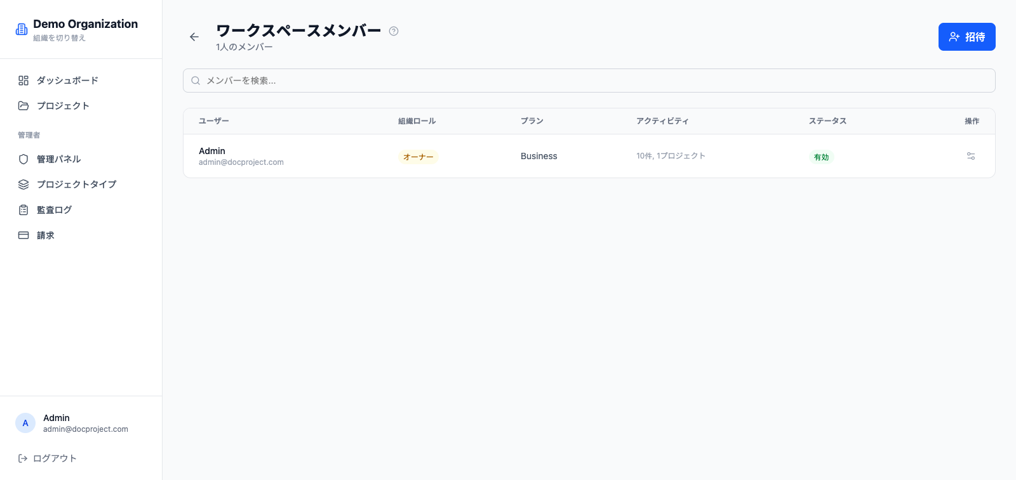This screenshot has width=1016, height=480.
Task: Click the clipboard icon for audit log
Action: point(23,210)
